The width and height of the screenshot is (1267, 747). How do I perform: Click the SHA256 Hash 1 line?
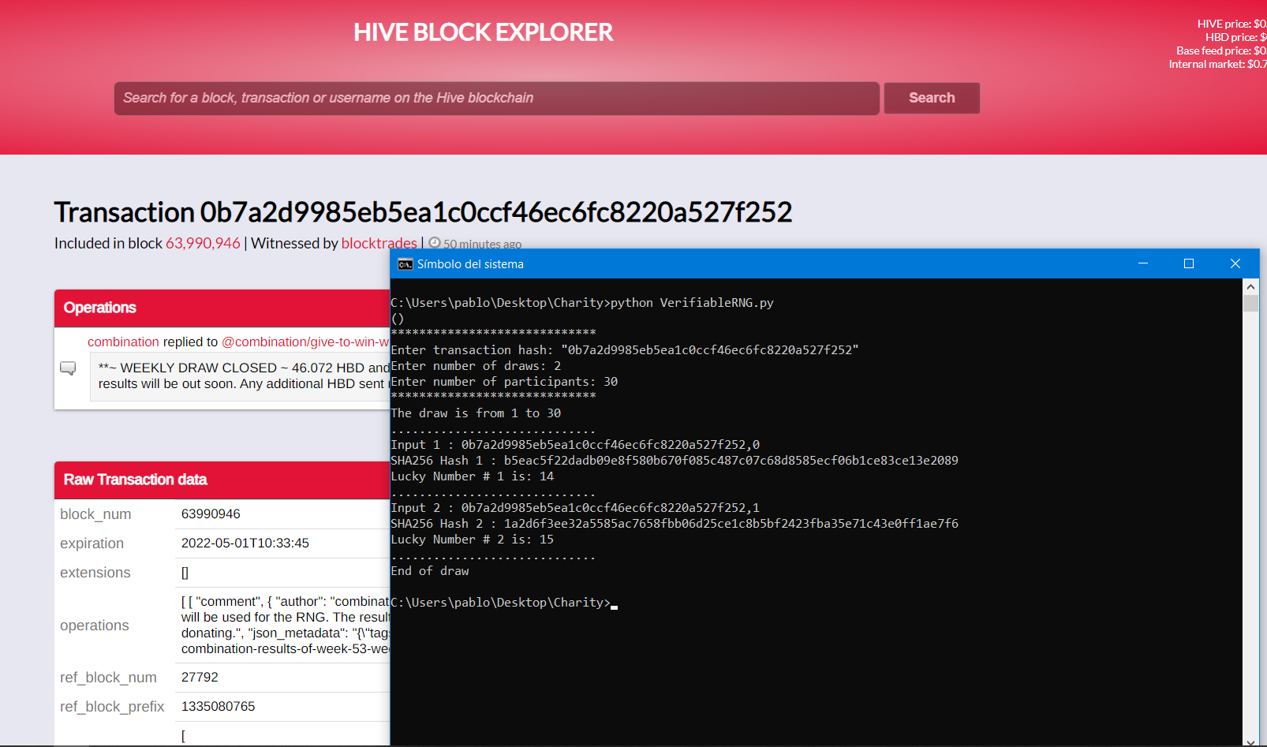coord(675,461)
